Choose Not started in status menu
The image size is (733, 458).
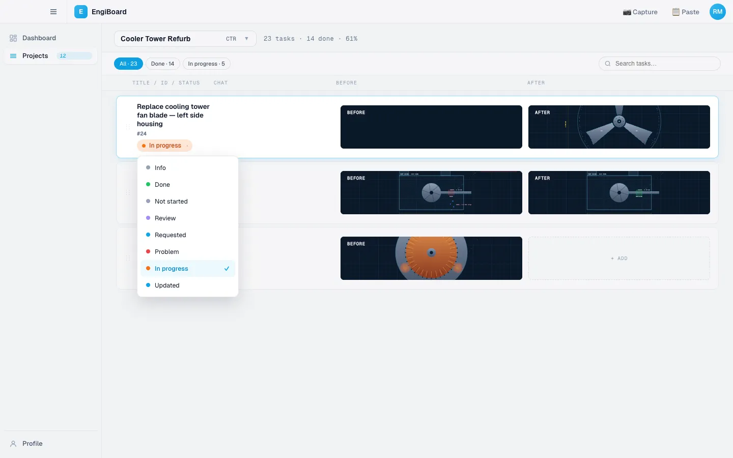point(188,202)
